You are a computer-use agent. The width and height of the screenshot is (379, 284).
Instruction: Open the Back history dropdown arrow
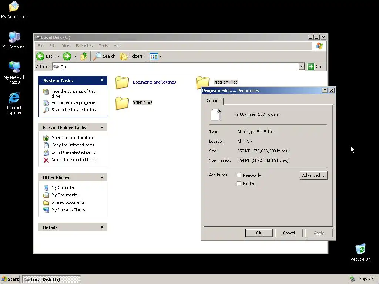tap(58, 57)
